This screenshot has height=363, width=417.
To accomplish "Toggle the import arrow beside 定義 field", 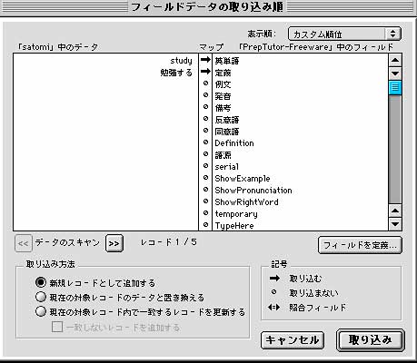I will coord(205,72).
